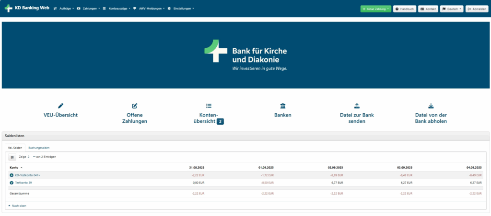Switch to the Buchungssalden tab
491x216 pixels.
click(39, 148)
